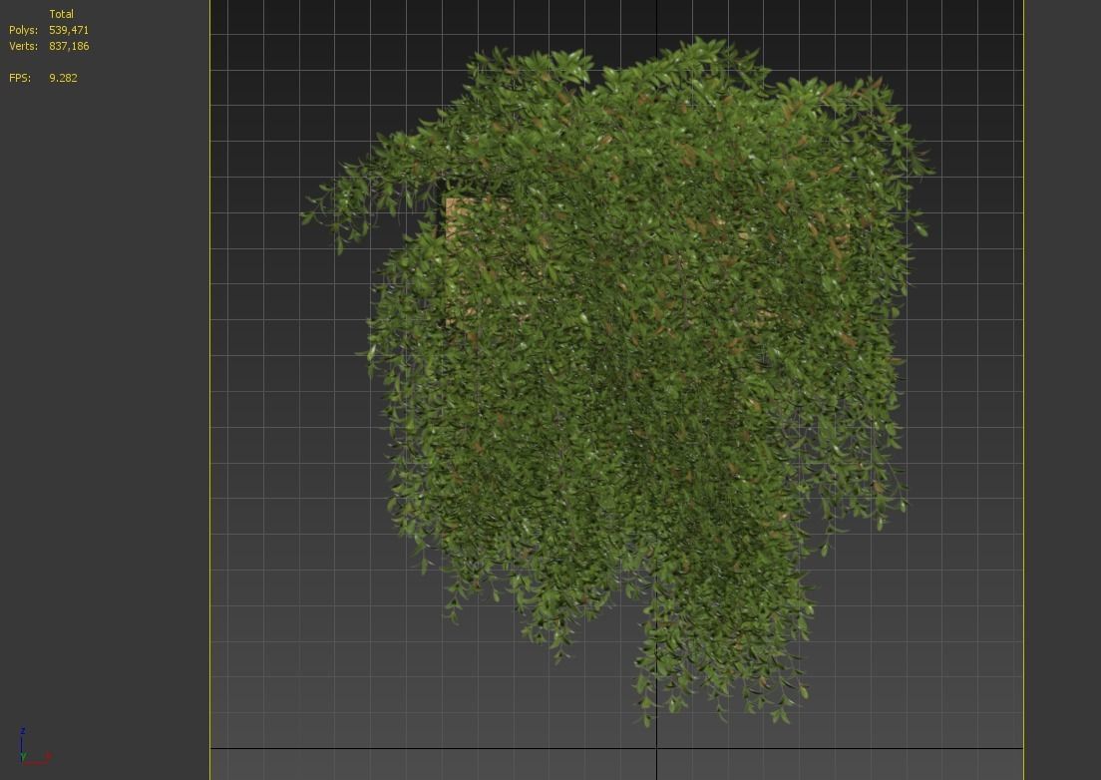
Task: Select the Polys count value 539,471
Action: (x=69, y=30)
